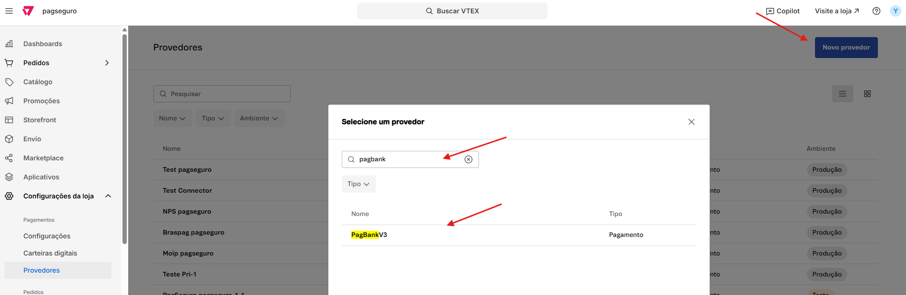Click the Ambiente column header

click(821, 149)
